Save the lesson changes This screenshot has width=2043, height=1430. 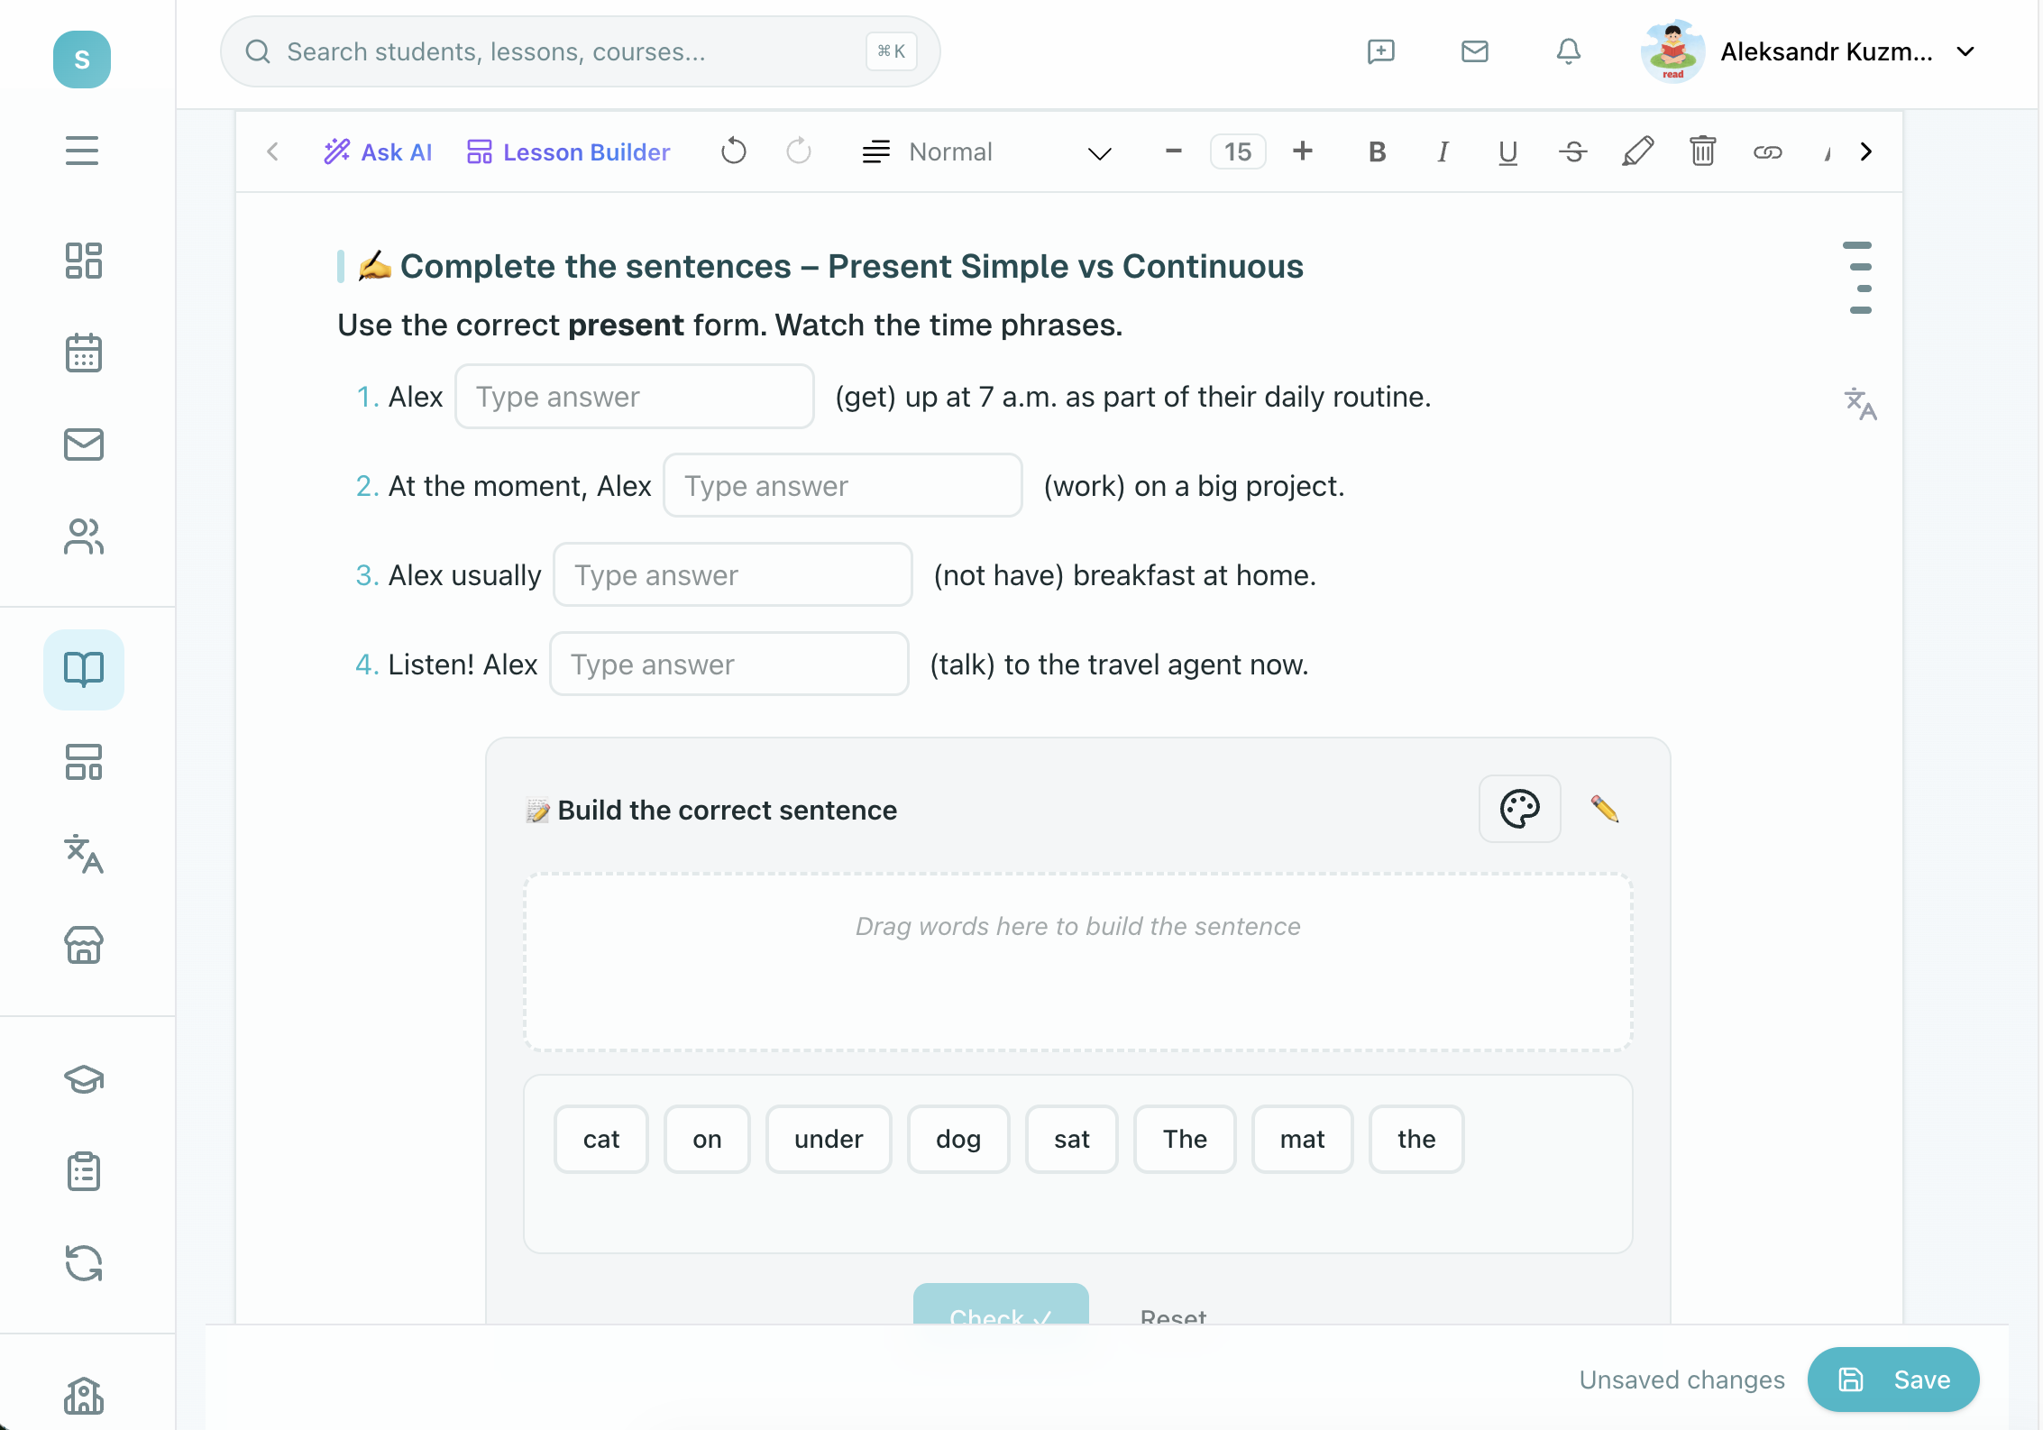coord(1893,1380)
